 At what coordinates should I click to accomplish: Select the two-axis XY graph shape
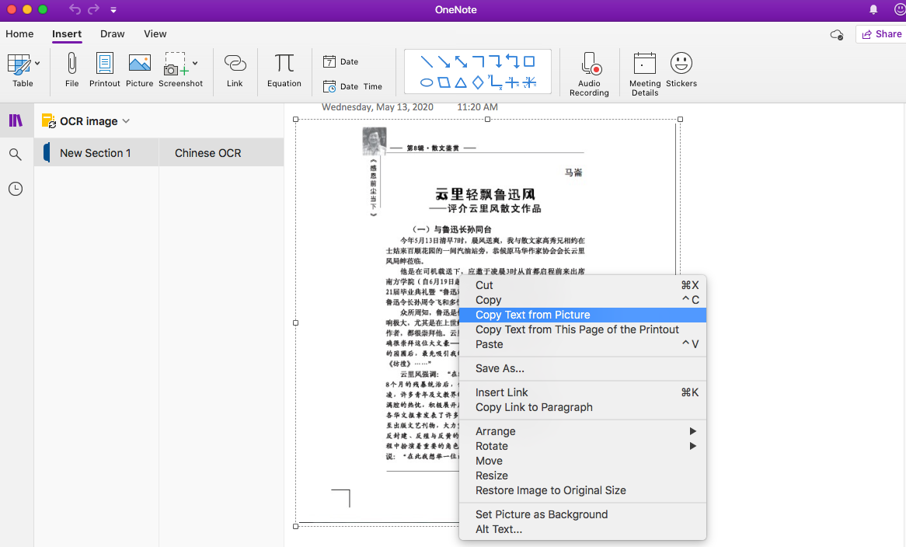pos(495,82)
